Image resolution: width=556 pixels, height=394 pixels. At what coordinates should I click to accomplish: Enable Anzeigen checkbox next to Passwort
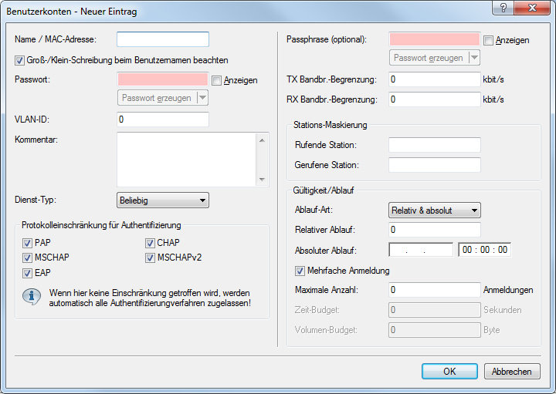[217, 80]
